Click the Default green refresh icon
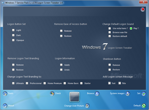The image size is (149, 110). coord(144,106)
